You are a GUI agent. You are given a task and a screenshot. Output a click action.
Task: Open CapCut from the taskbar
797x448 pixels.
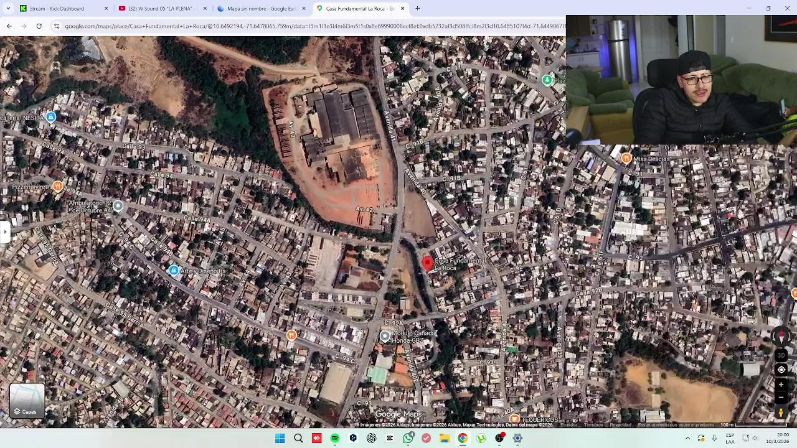[390, 438]
